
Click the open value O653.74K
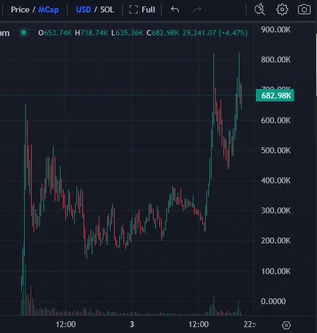55,33
